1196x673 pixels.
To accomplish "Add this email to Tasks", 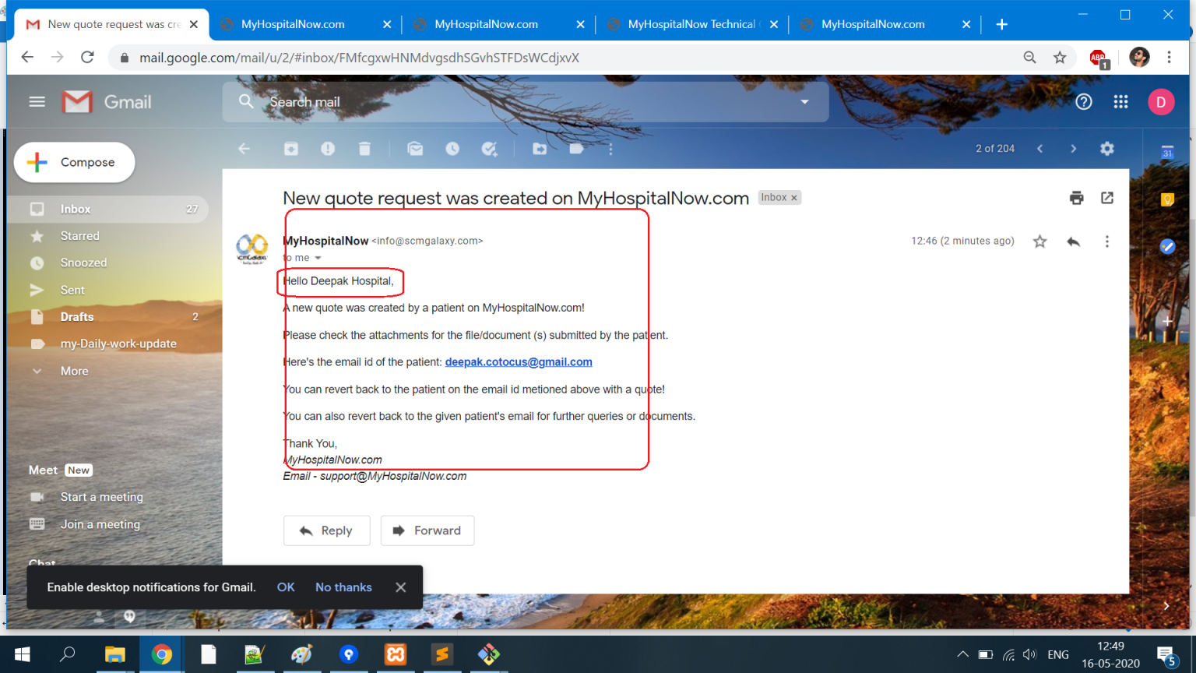I will (x=490, y=149).
